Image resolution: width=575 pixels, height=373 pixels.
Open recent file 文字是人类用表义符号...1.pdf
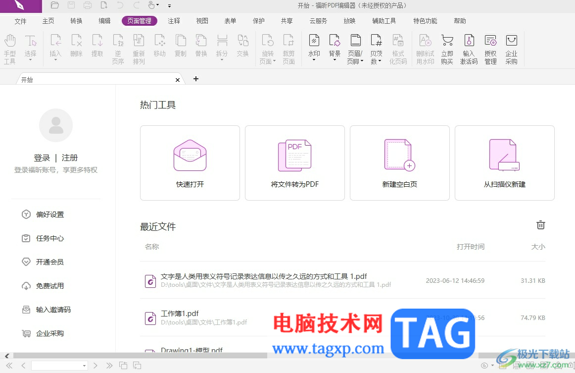point(342,280)
